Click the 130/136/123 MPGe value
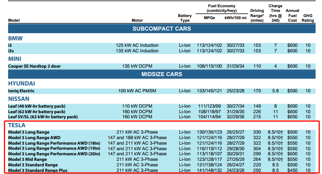This screenshot has height=174, width=322. tap(209, 132)
